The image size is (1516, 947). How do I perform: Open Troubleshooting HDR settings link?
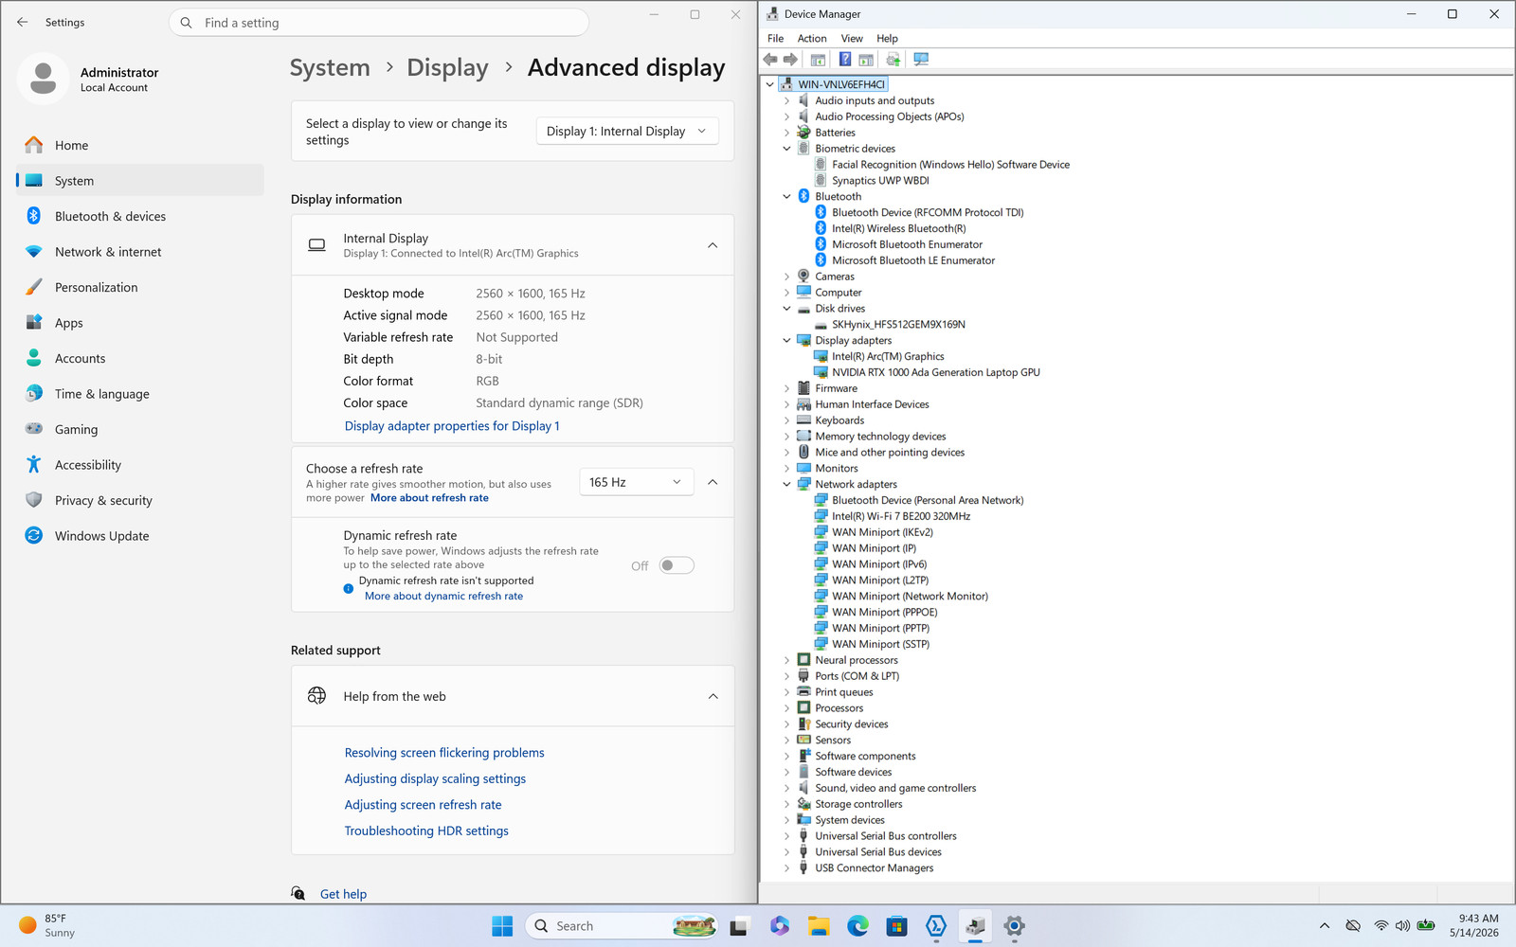pos(426,831)
